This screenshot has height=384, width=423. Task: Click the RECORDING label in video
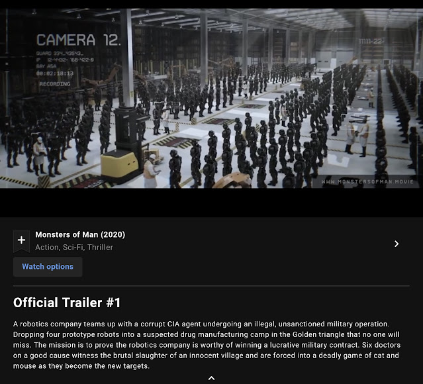pos(55,84)
